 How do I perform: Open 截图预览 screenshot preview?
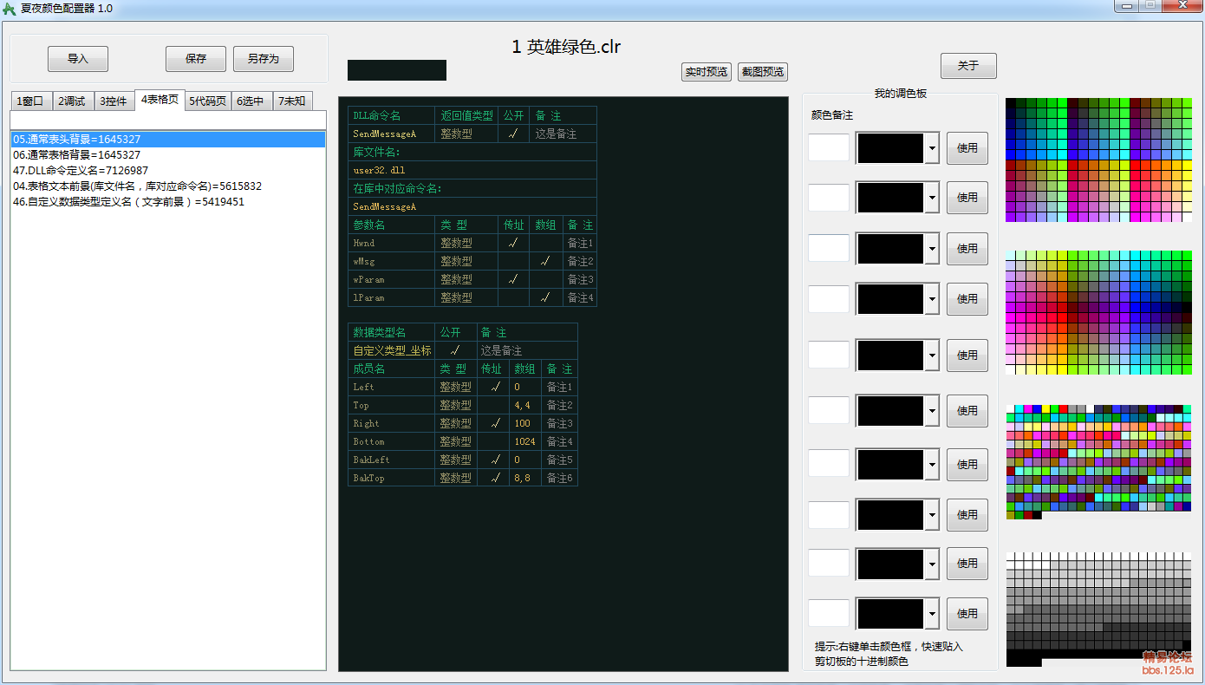tap(763, 72)
